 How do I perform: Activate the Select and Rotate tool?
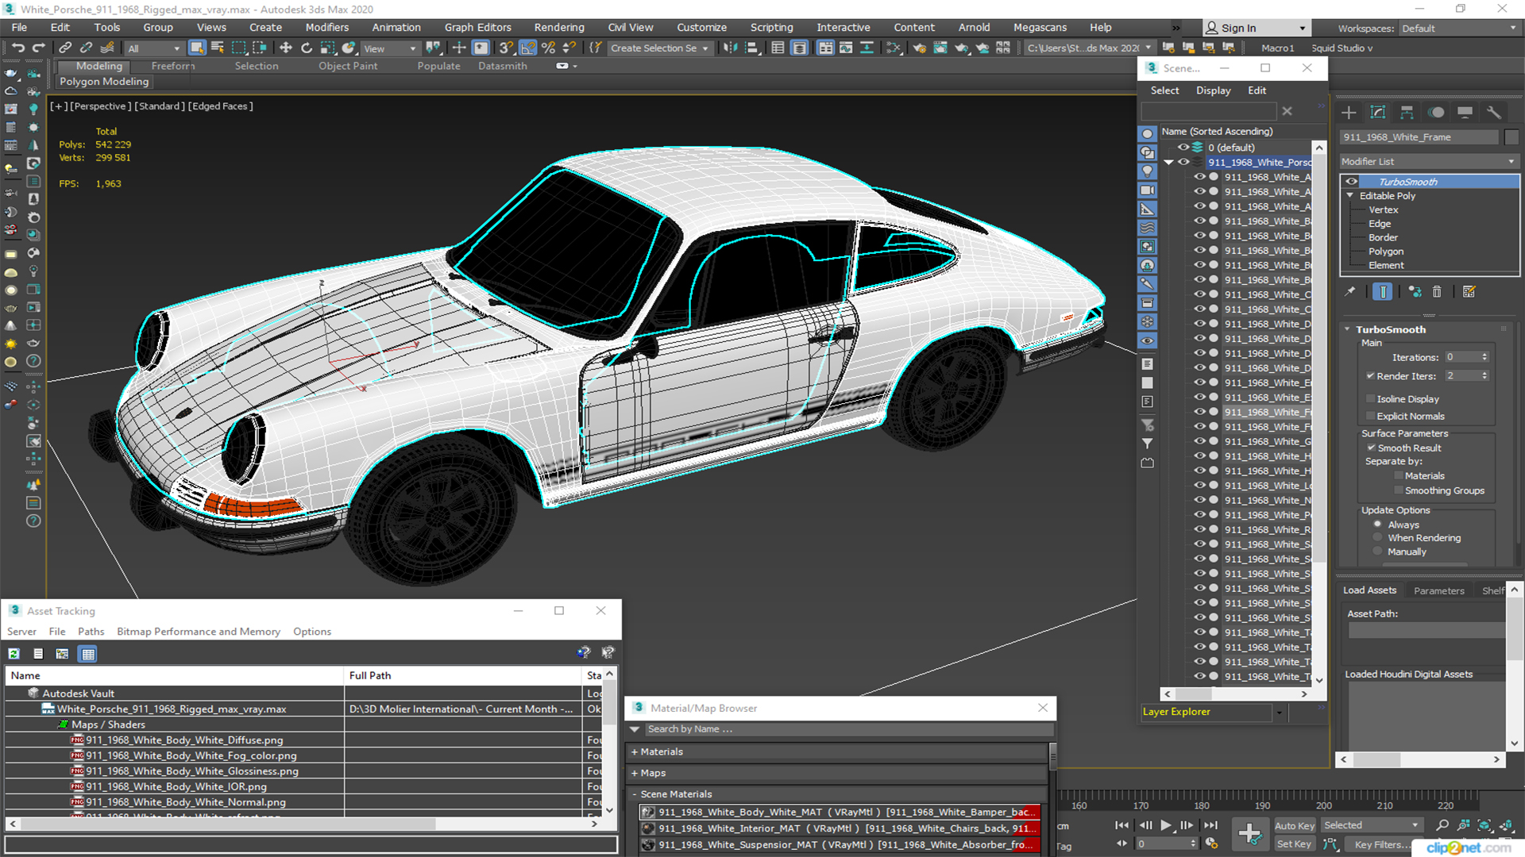point(307,48)
